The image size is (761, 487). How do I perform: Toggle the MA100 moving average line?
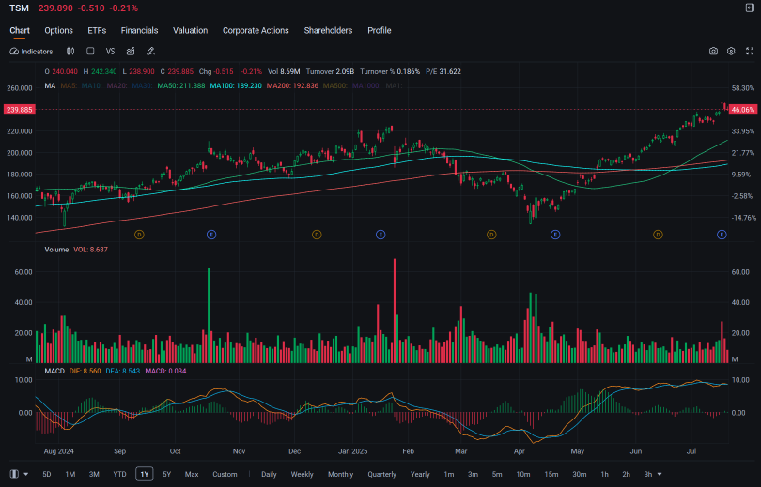(236, 85)
